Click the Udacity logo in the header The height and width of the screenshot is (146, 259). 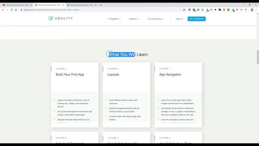point(61,18)
